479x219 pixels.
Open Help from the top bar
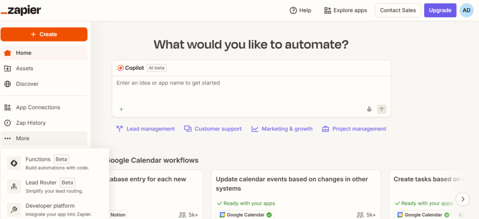click(x=300, y=10)
